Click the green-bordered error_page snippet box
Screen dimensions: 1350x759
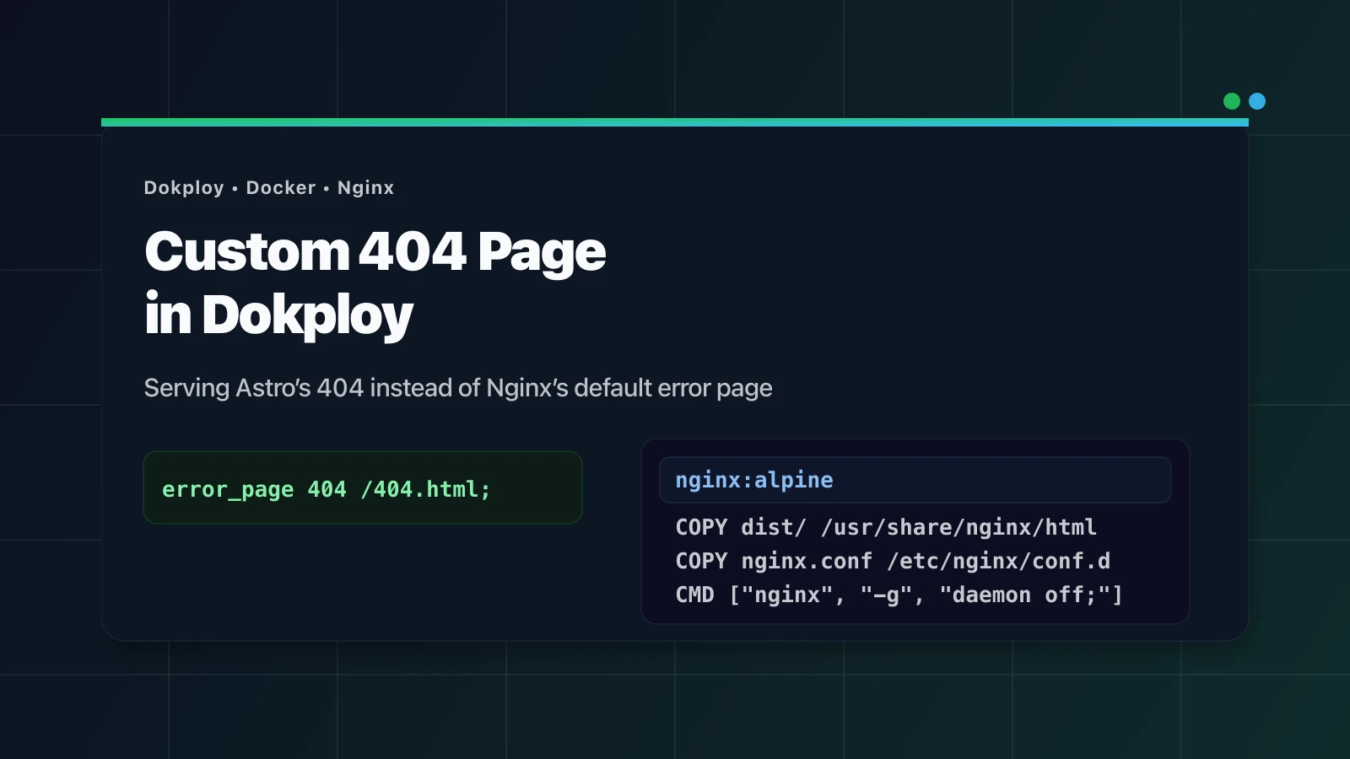pyautogui.click(x=363, y=487)
